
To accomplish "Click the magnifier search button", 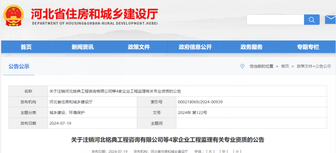I will click(312, 20).
